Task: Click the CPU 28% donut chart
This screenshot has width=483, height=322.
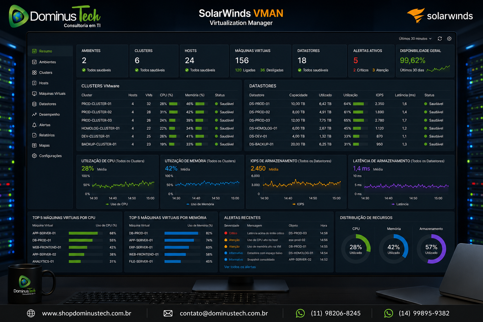Action: pyautogui.click(x=356, y=249)
